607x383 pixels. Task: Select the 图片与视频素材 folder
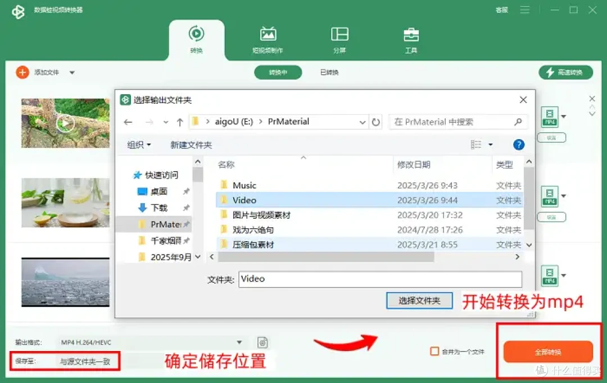(x=370, y=215)
